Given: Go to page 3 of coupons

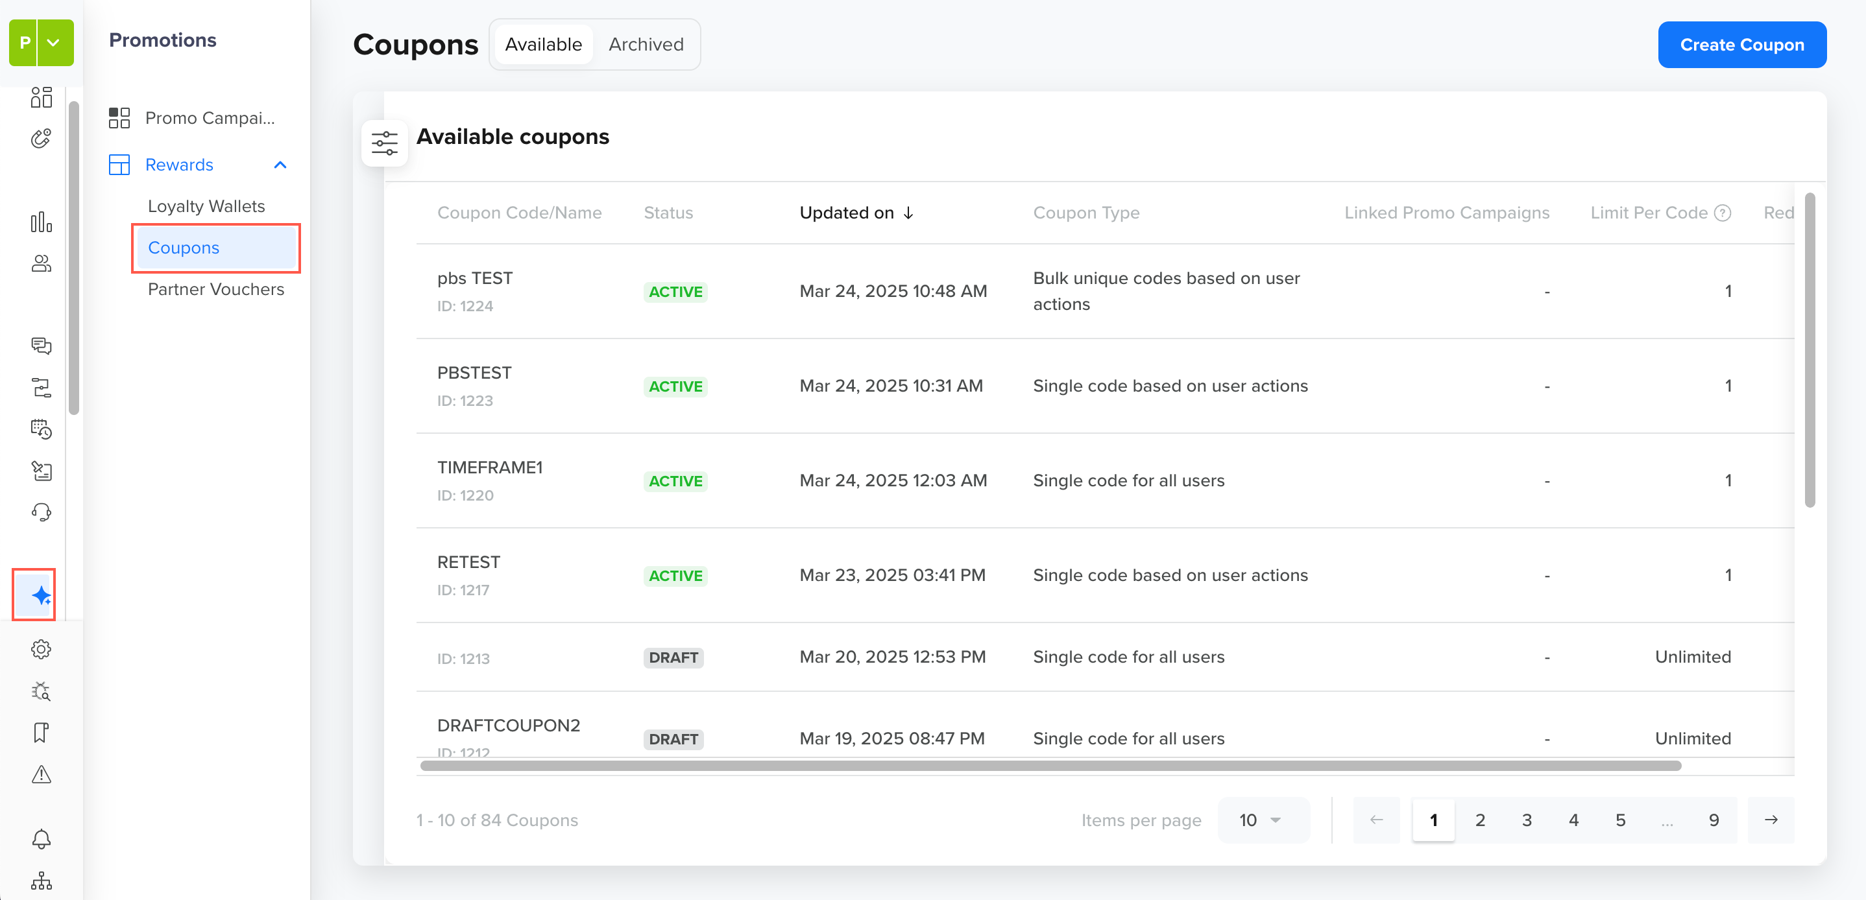Looking at the screenshot, I should point(1526,820).
